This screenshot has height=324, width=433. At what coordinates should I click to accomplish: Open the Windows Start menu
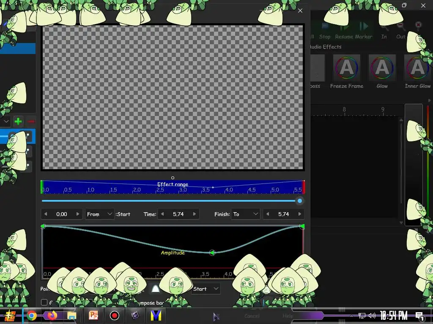9,316
